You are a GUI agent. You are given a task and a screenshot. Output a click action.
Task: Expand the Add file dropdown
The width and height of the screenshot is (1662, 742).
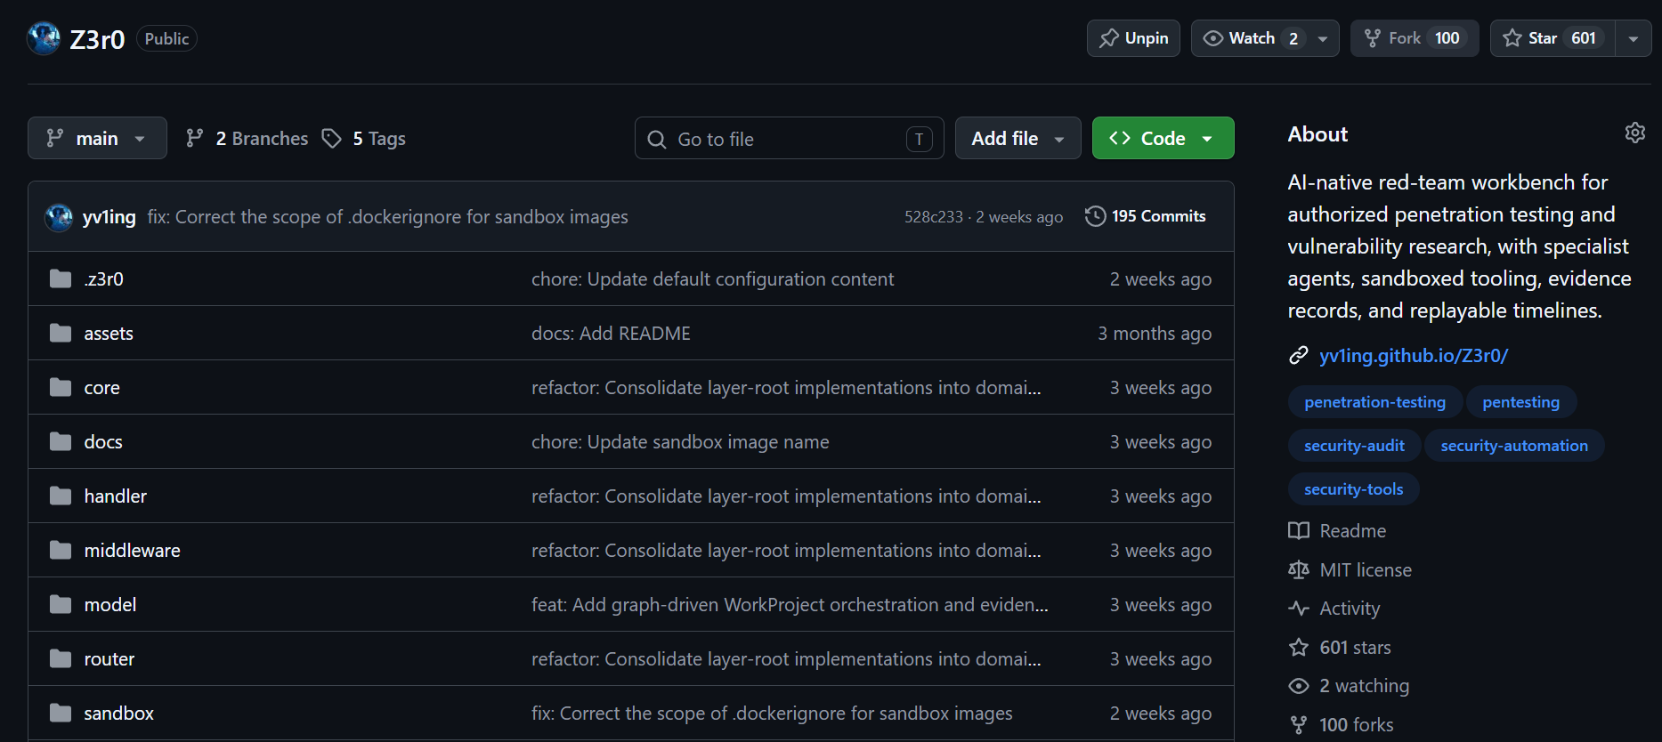[x=1018, y=138]
